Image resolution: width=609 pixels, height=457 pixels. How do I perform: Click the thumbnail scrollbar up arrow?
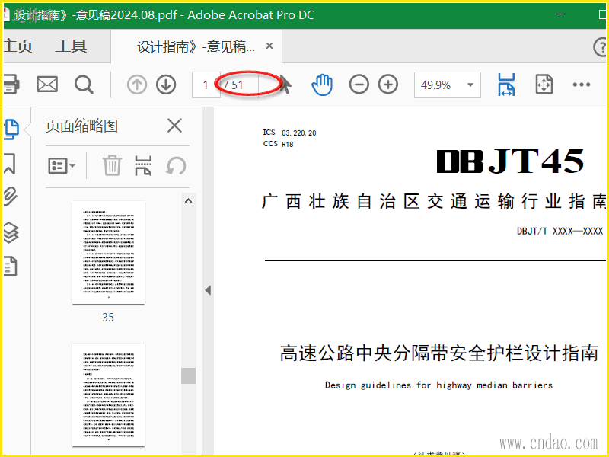[188, 201]
